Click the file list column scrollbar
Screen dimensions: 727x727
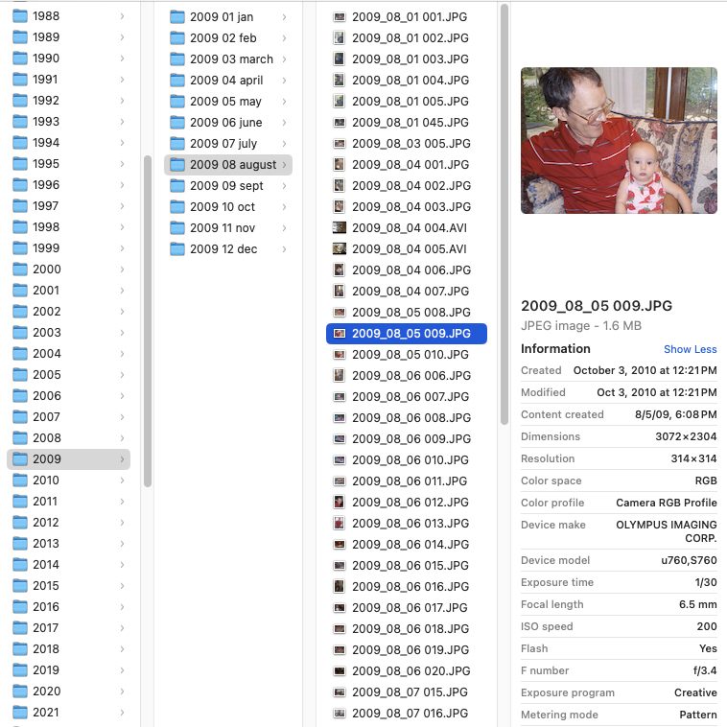coord(504,214)
